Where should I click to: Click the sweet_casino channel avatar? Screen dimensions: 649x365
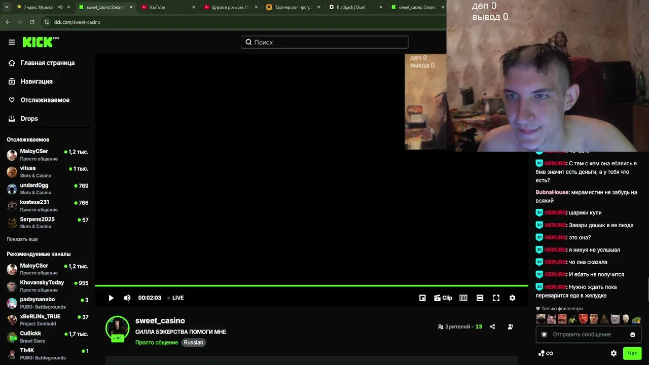click(117, 328)
